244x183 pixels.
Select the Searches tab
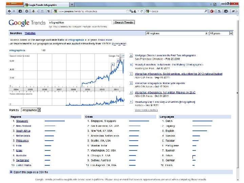(16, 33)
